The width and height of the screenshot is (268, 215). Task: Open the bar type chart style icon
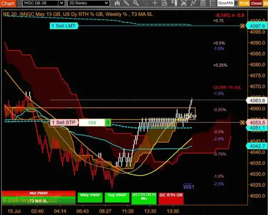[117, 3]
